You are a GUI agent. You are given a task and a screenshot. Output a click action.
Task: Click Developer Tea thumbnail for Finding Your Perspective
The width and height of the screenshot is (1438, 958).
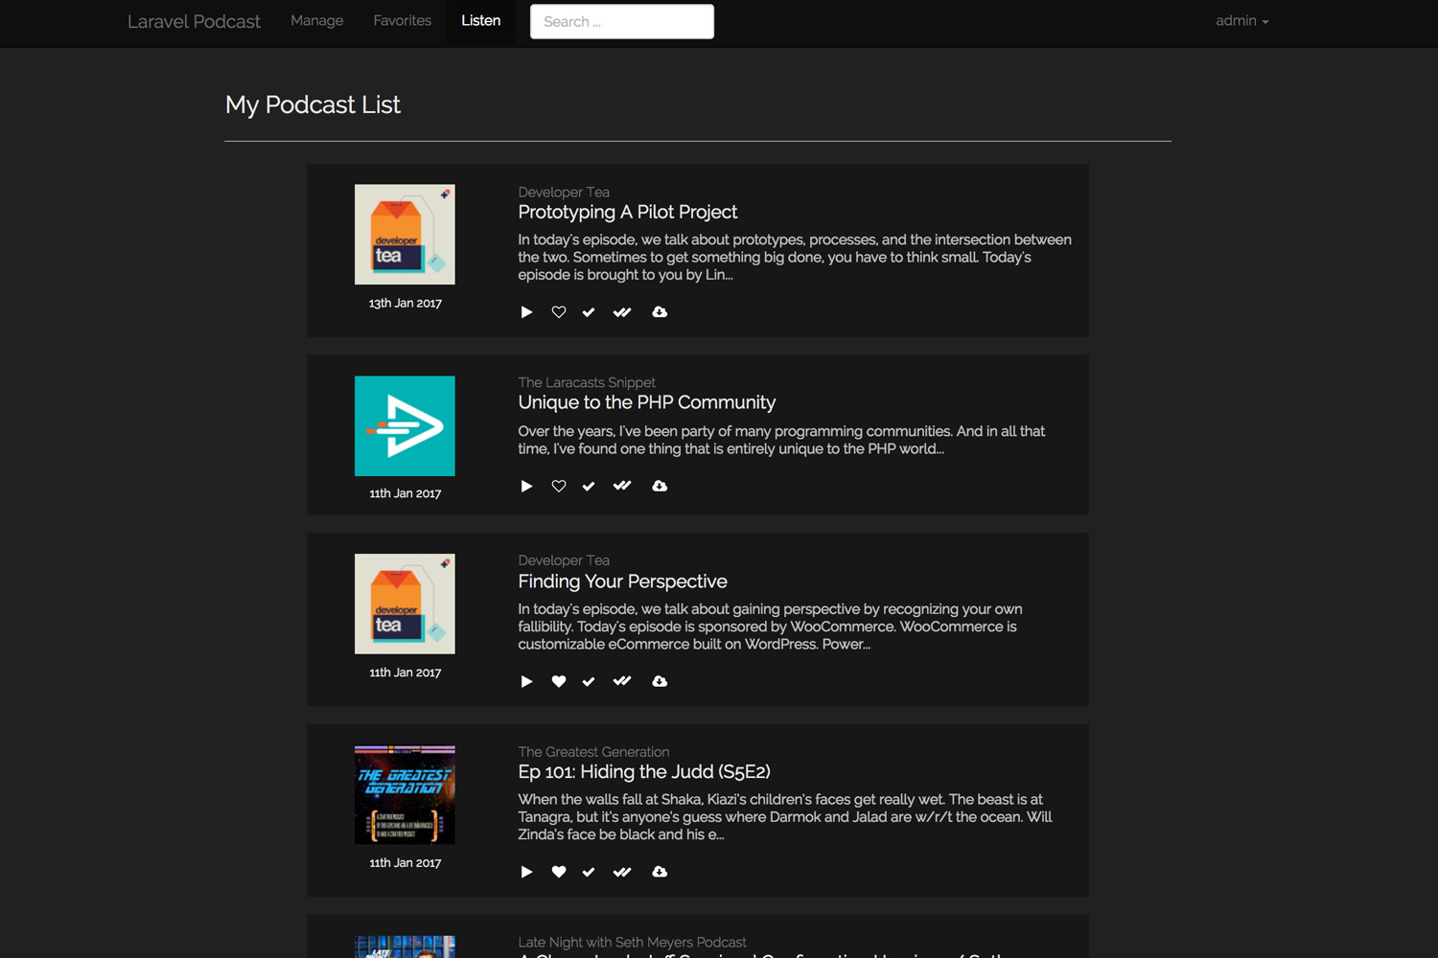(405, 604)
